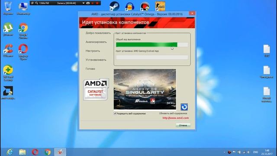Take a screenshot with recorder camera icon
Image resolution: width=277 pixels, height=156 pixels.
coord(88,3)
